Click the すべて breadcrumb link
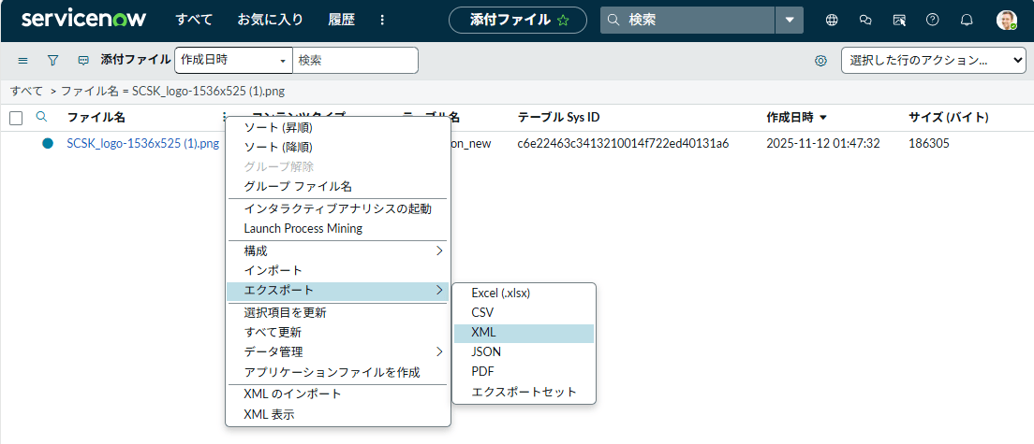Viewport: 1034px width, 444px height. click(x=26, y=91)
